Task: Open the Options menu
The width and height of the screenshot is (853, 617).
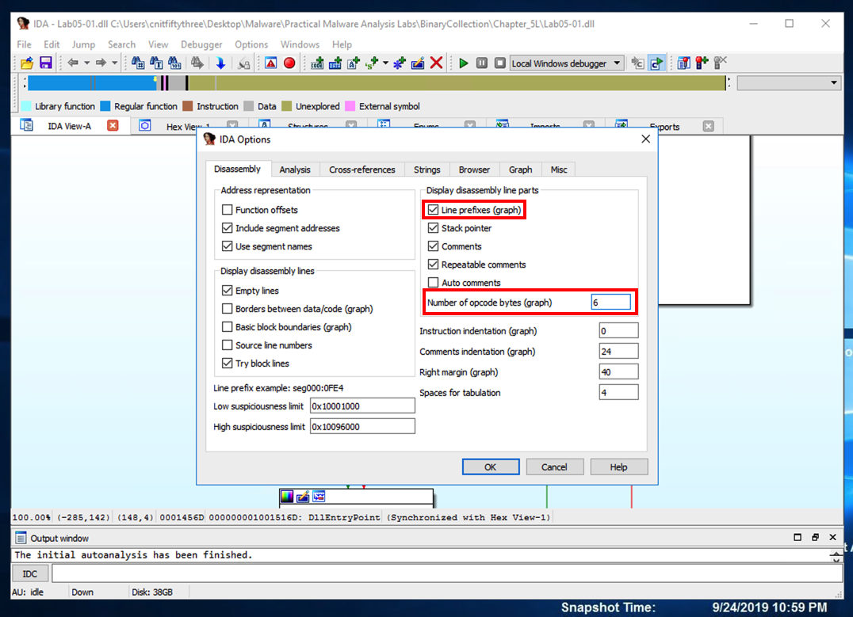Action: coord(251,44)
